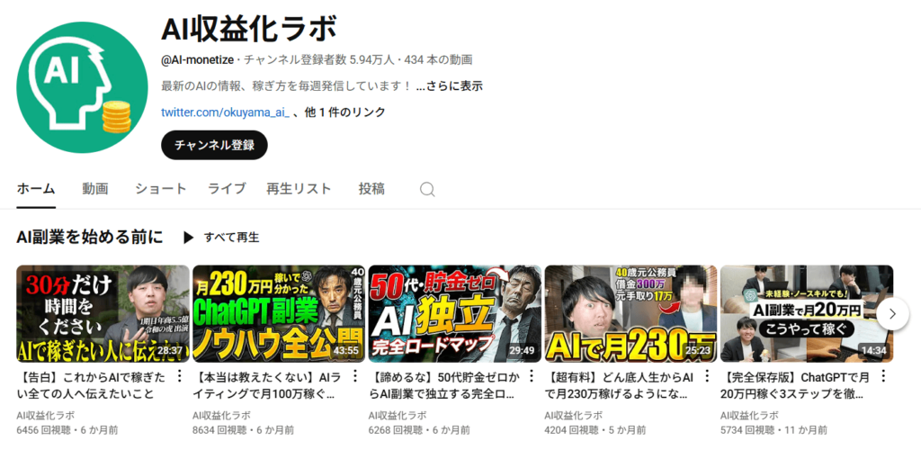Click the description 最新のAIの情報、稼ぎ方を毎週発信
Image resolution: width=921 pixels, height=450 pixels.
[x=286, y=85]
